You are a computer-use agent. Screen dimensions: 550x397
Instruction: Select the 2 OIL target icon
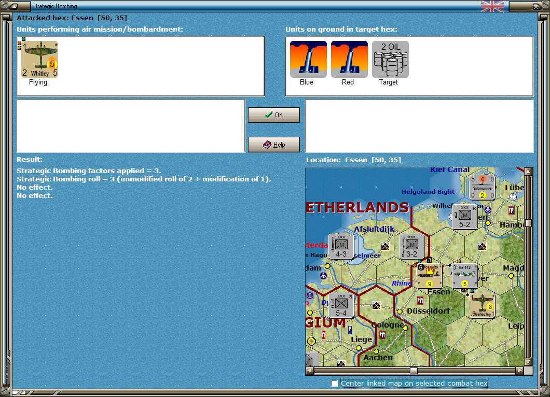(390, 59)
